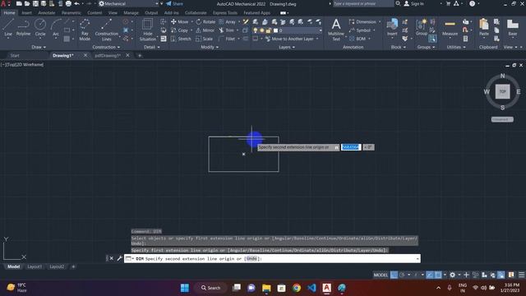The width and height of the screenshot is (526, 296).
Task: Click the Paste tool
Action: [x=484, y=27]
